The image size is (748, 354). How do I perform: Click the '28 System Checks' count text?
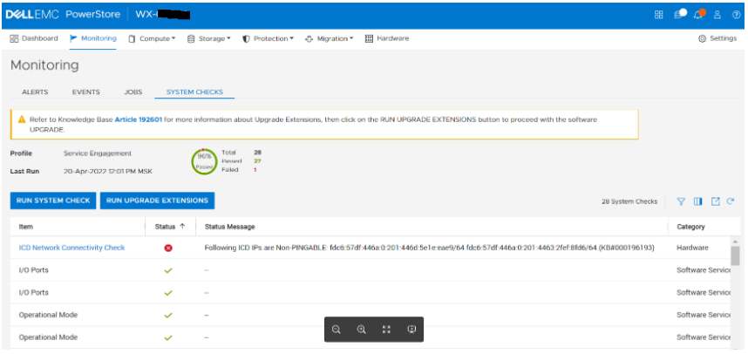coord(629,201)
